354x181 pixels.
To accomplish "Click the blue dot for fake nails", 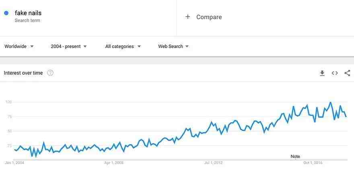I will 6,13.
